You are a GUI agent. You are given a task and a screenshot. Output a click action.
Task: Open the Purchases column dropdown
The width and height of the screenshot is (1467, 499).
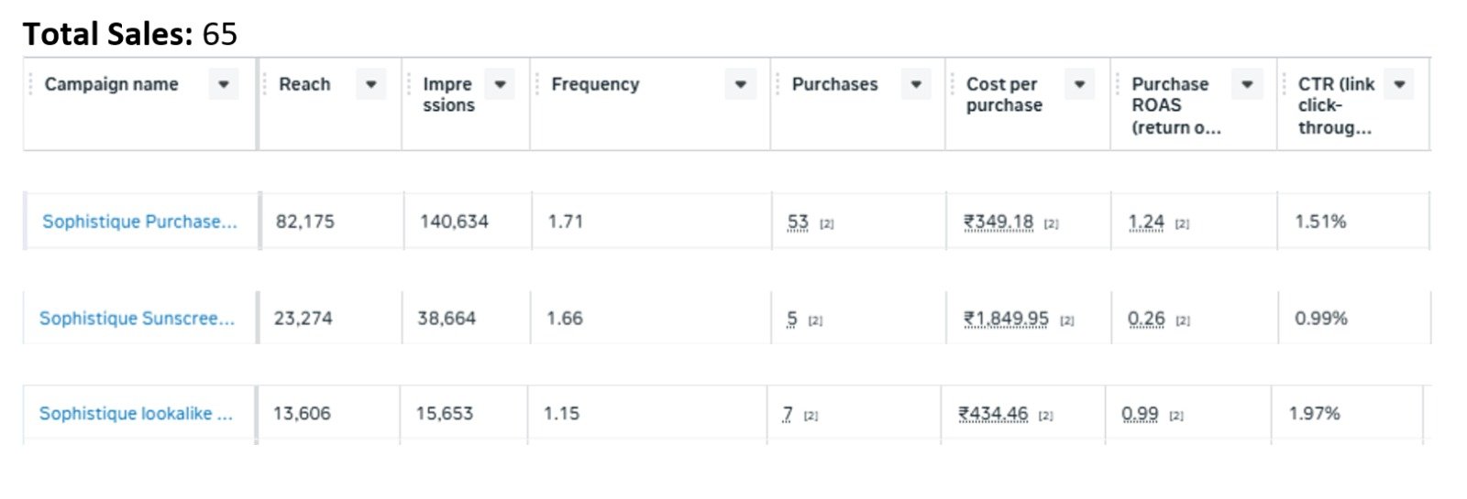point(916,84)
